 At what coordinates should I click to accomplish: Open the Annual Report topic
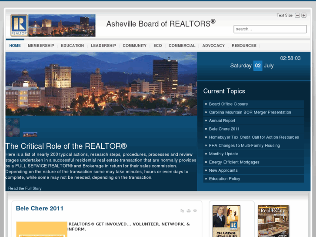pos(254,120)
